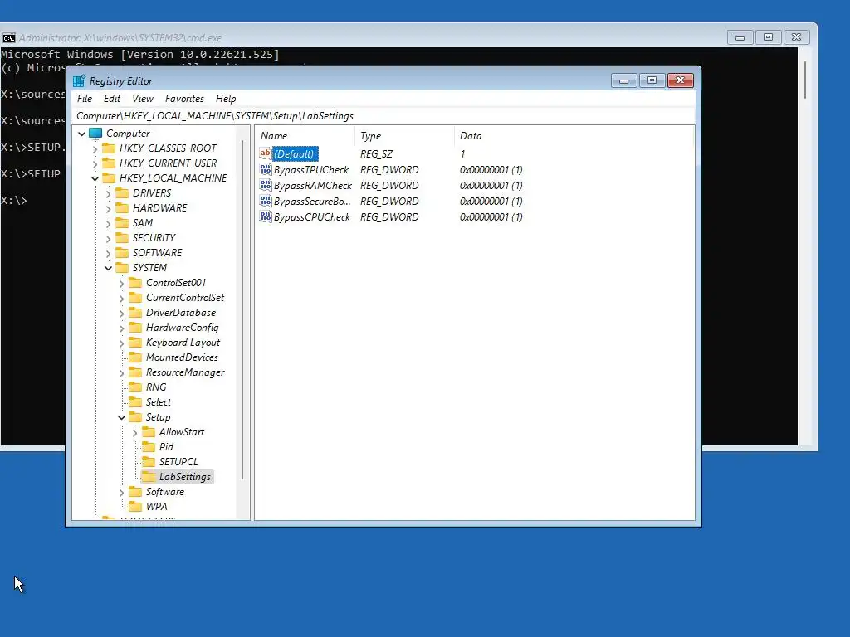Click the HARDWARE folder icon
The image size is (850, 637).
[123, 208]
